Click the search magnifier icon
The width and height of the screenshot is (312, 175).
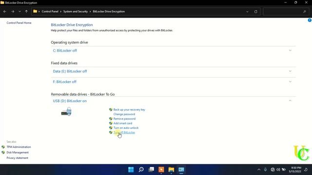pyautogui.click(x=304, y=12)
